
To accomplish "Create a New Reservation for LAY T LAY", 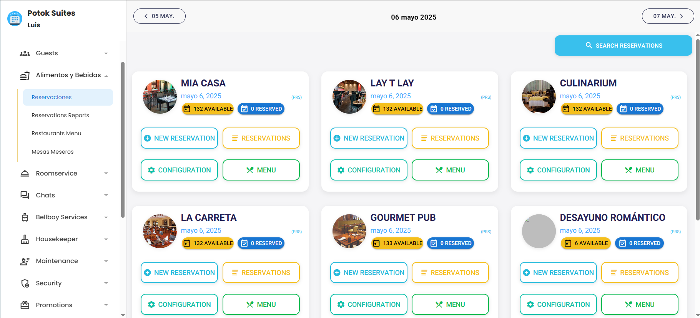I will (369, 138).
